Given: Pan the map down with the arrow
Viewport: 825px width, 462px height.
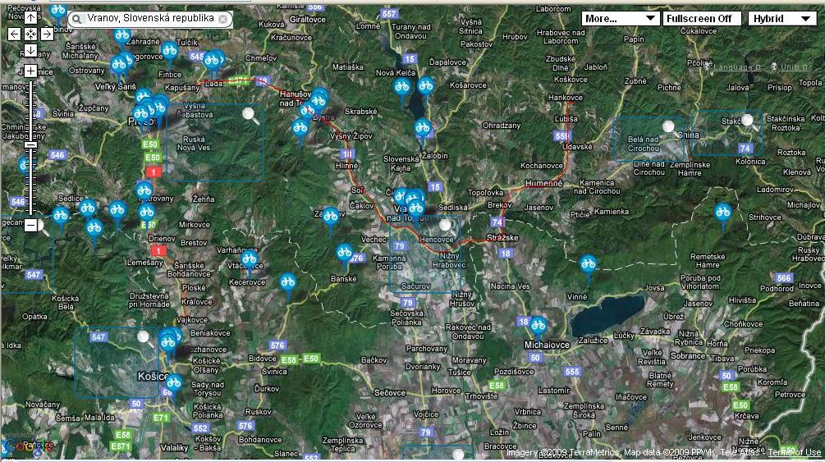Looking at the screenshot, I should pos(30,50).
